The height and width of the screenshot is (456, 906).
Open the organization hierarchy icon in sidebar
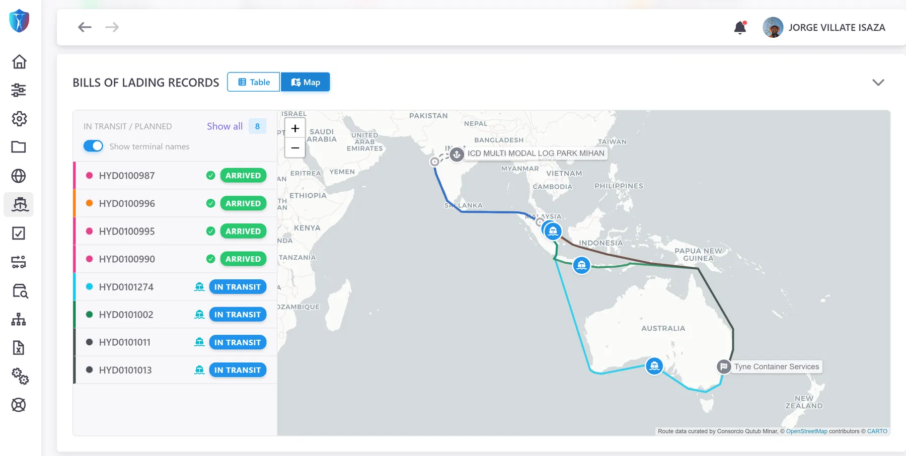pyautogui.click(x=19, y=319)
